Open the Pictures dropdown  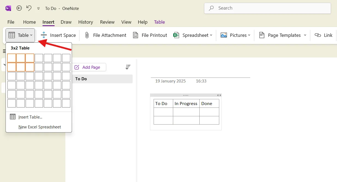coord(236,35)
